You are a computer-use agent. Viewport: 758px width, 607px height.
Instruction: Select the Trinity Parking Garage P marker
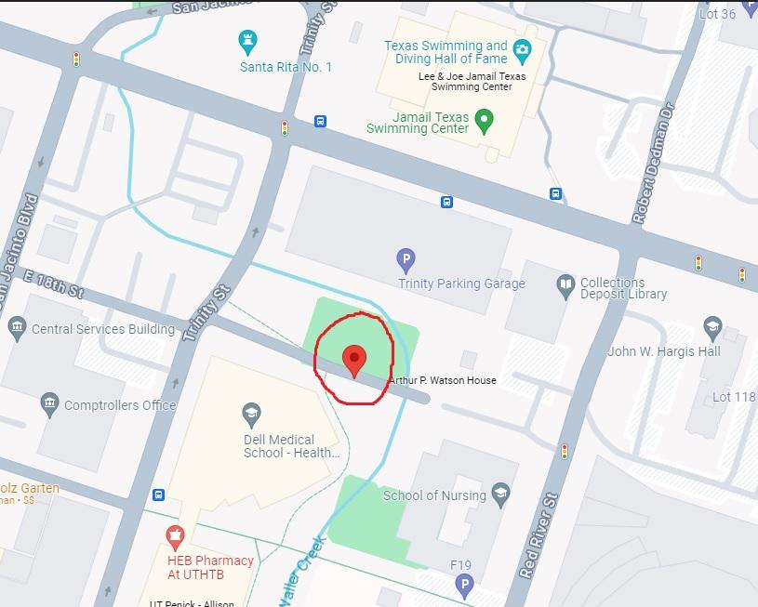coord(406,260)
